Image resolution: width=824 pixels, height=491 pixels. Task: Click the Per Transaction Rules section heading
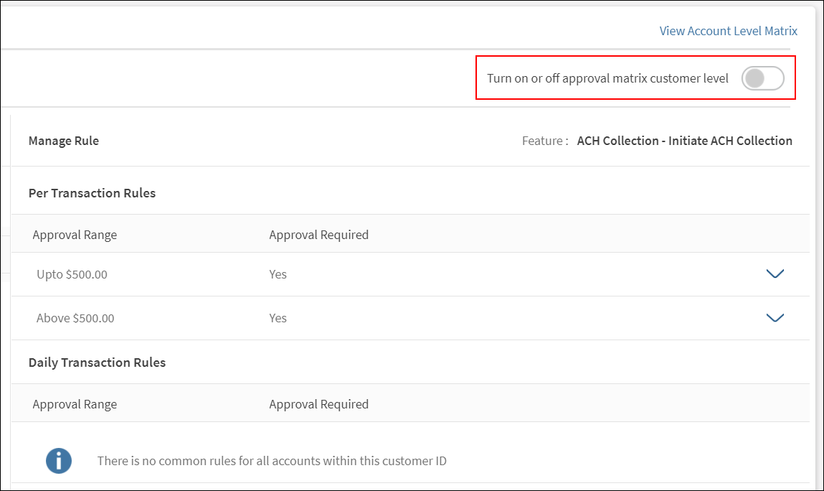[x=92, y=193]
